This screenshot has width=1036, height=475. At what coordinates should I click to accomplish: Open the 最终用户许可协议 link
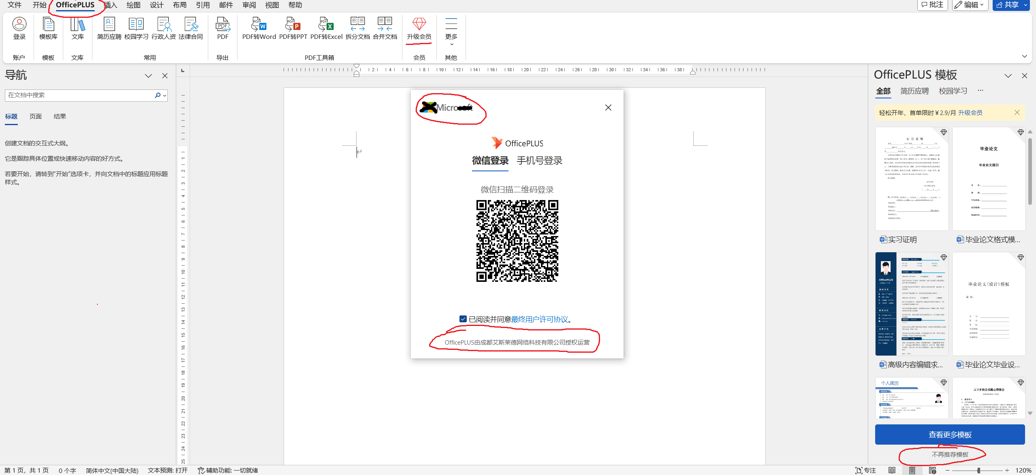click(x=539, y=319)
